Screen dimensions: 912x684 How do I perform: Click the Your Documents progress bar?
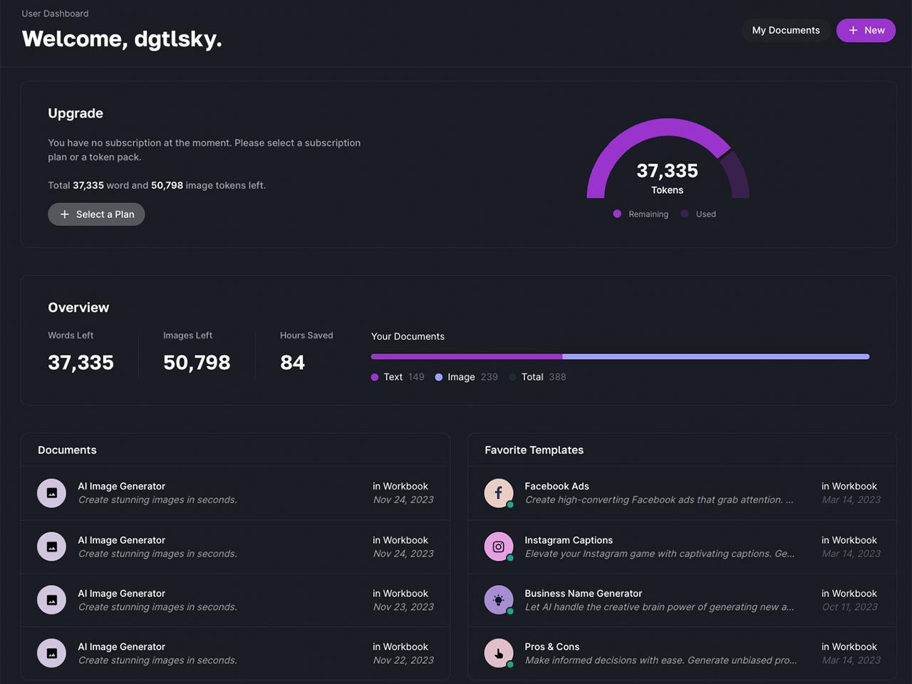tap(619, 356)
